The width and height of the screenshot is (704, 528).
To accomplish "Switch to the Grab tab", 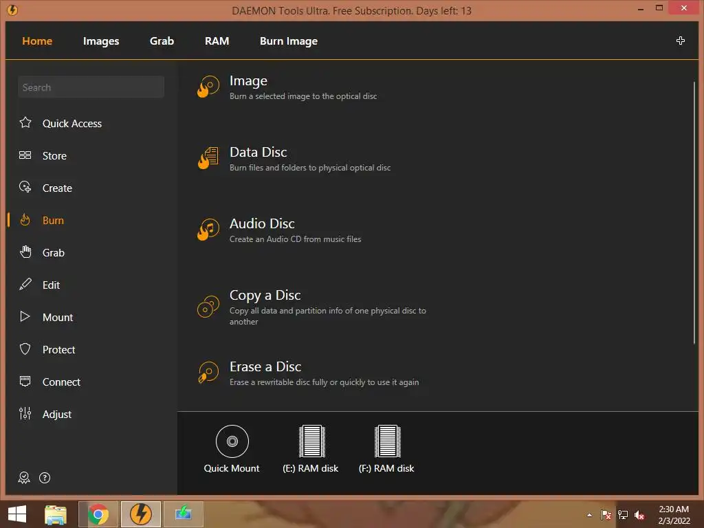I will coord(162,41).
